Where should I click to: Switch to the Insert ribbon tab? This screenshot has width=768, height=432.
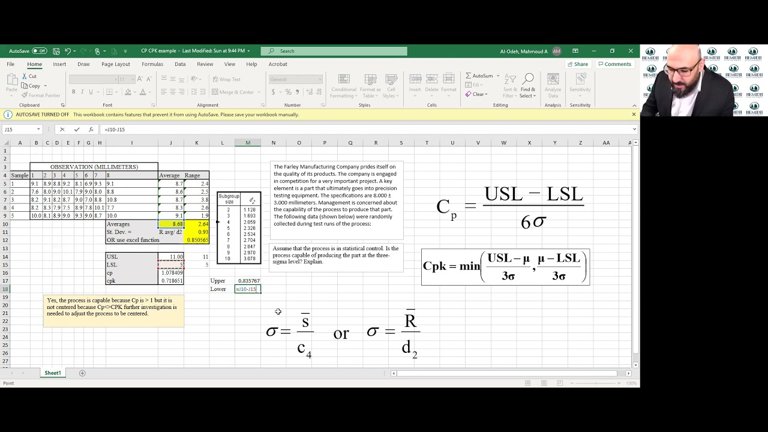tap(59, 64)
